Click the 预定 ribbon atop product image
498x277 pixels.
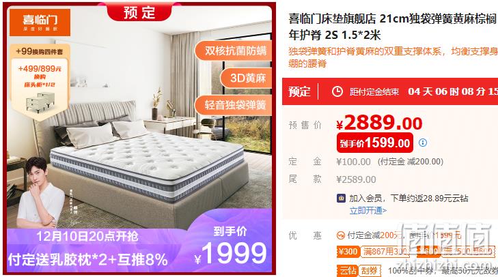pos(139,12)
